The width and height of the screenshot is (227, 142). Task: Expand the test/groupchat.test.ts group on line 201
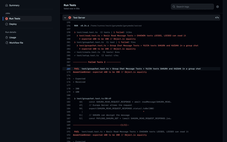pyautogui.click(x=75, y=42)
